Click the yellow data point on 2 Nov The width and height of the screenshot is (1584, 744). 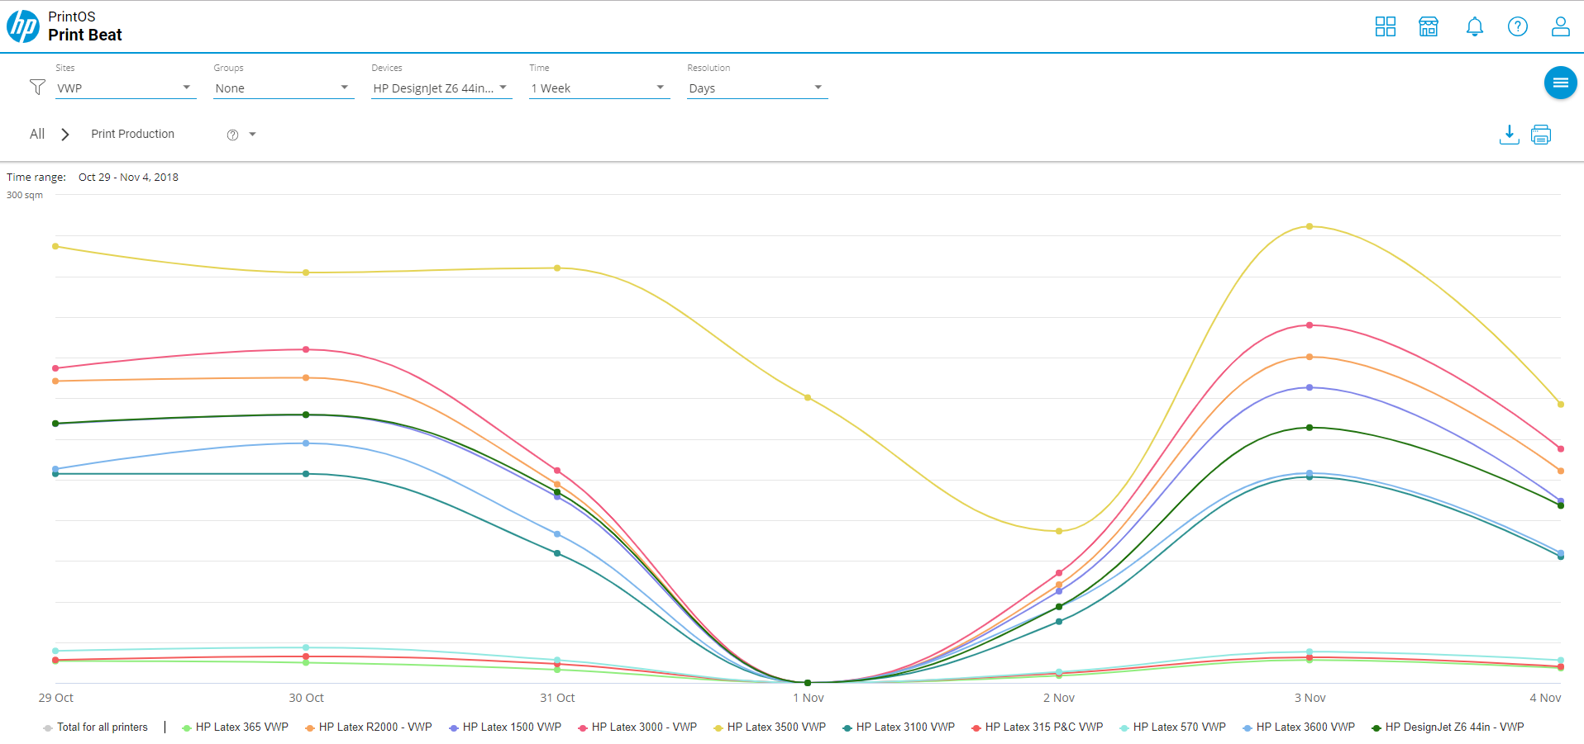[x=1059, y=531]
